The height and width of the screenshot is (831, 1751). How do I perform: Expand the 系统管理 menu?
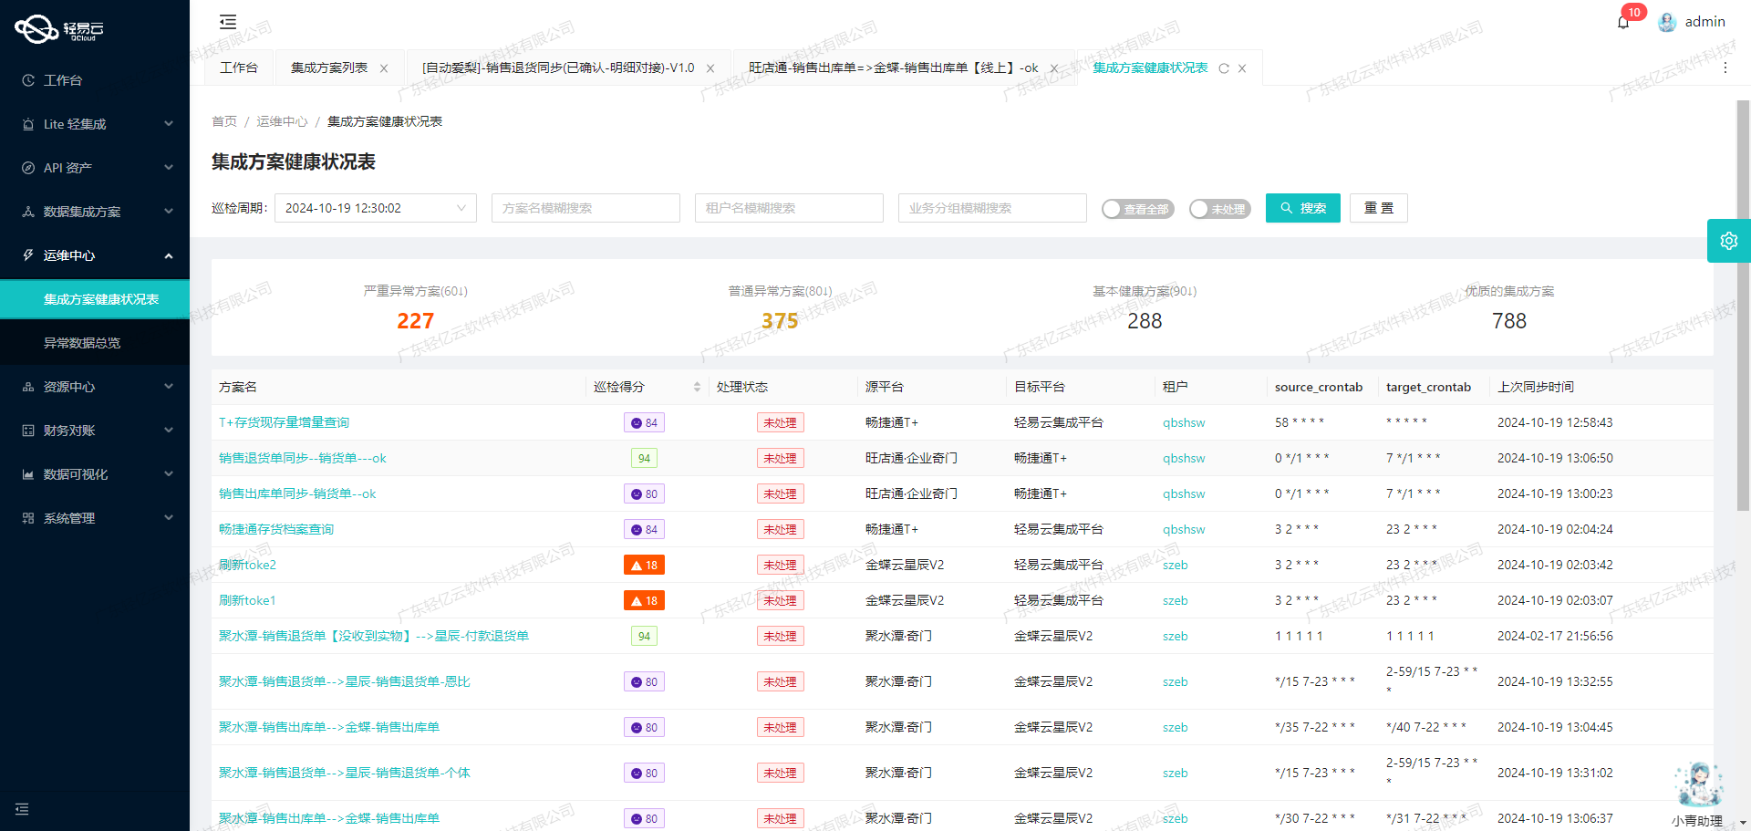coord(169,518)
